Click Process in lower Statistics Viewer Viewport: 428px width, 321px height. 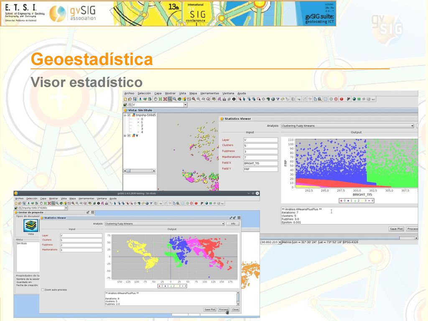coord(224,310)
